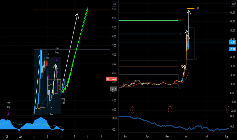Select the blue 49.14 price label

tap(232, 49)
